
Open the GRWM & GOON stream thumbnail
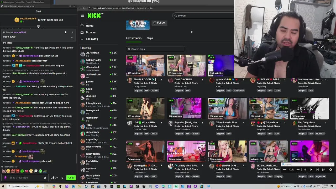tap(145, 65)
